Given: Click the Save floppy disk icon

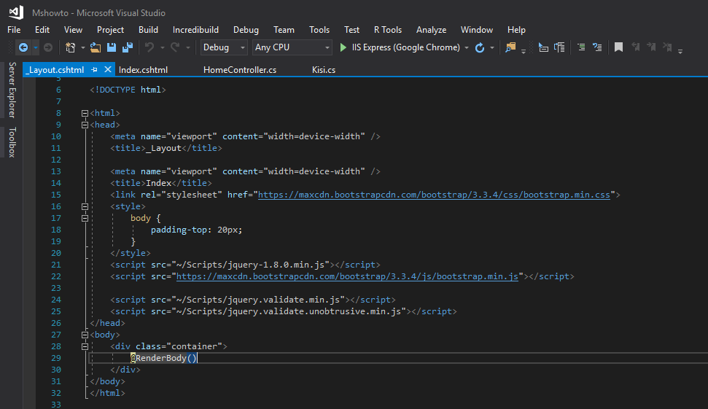Looking at the screenshot, I should tap(112, 47).
